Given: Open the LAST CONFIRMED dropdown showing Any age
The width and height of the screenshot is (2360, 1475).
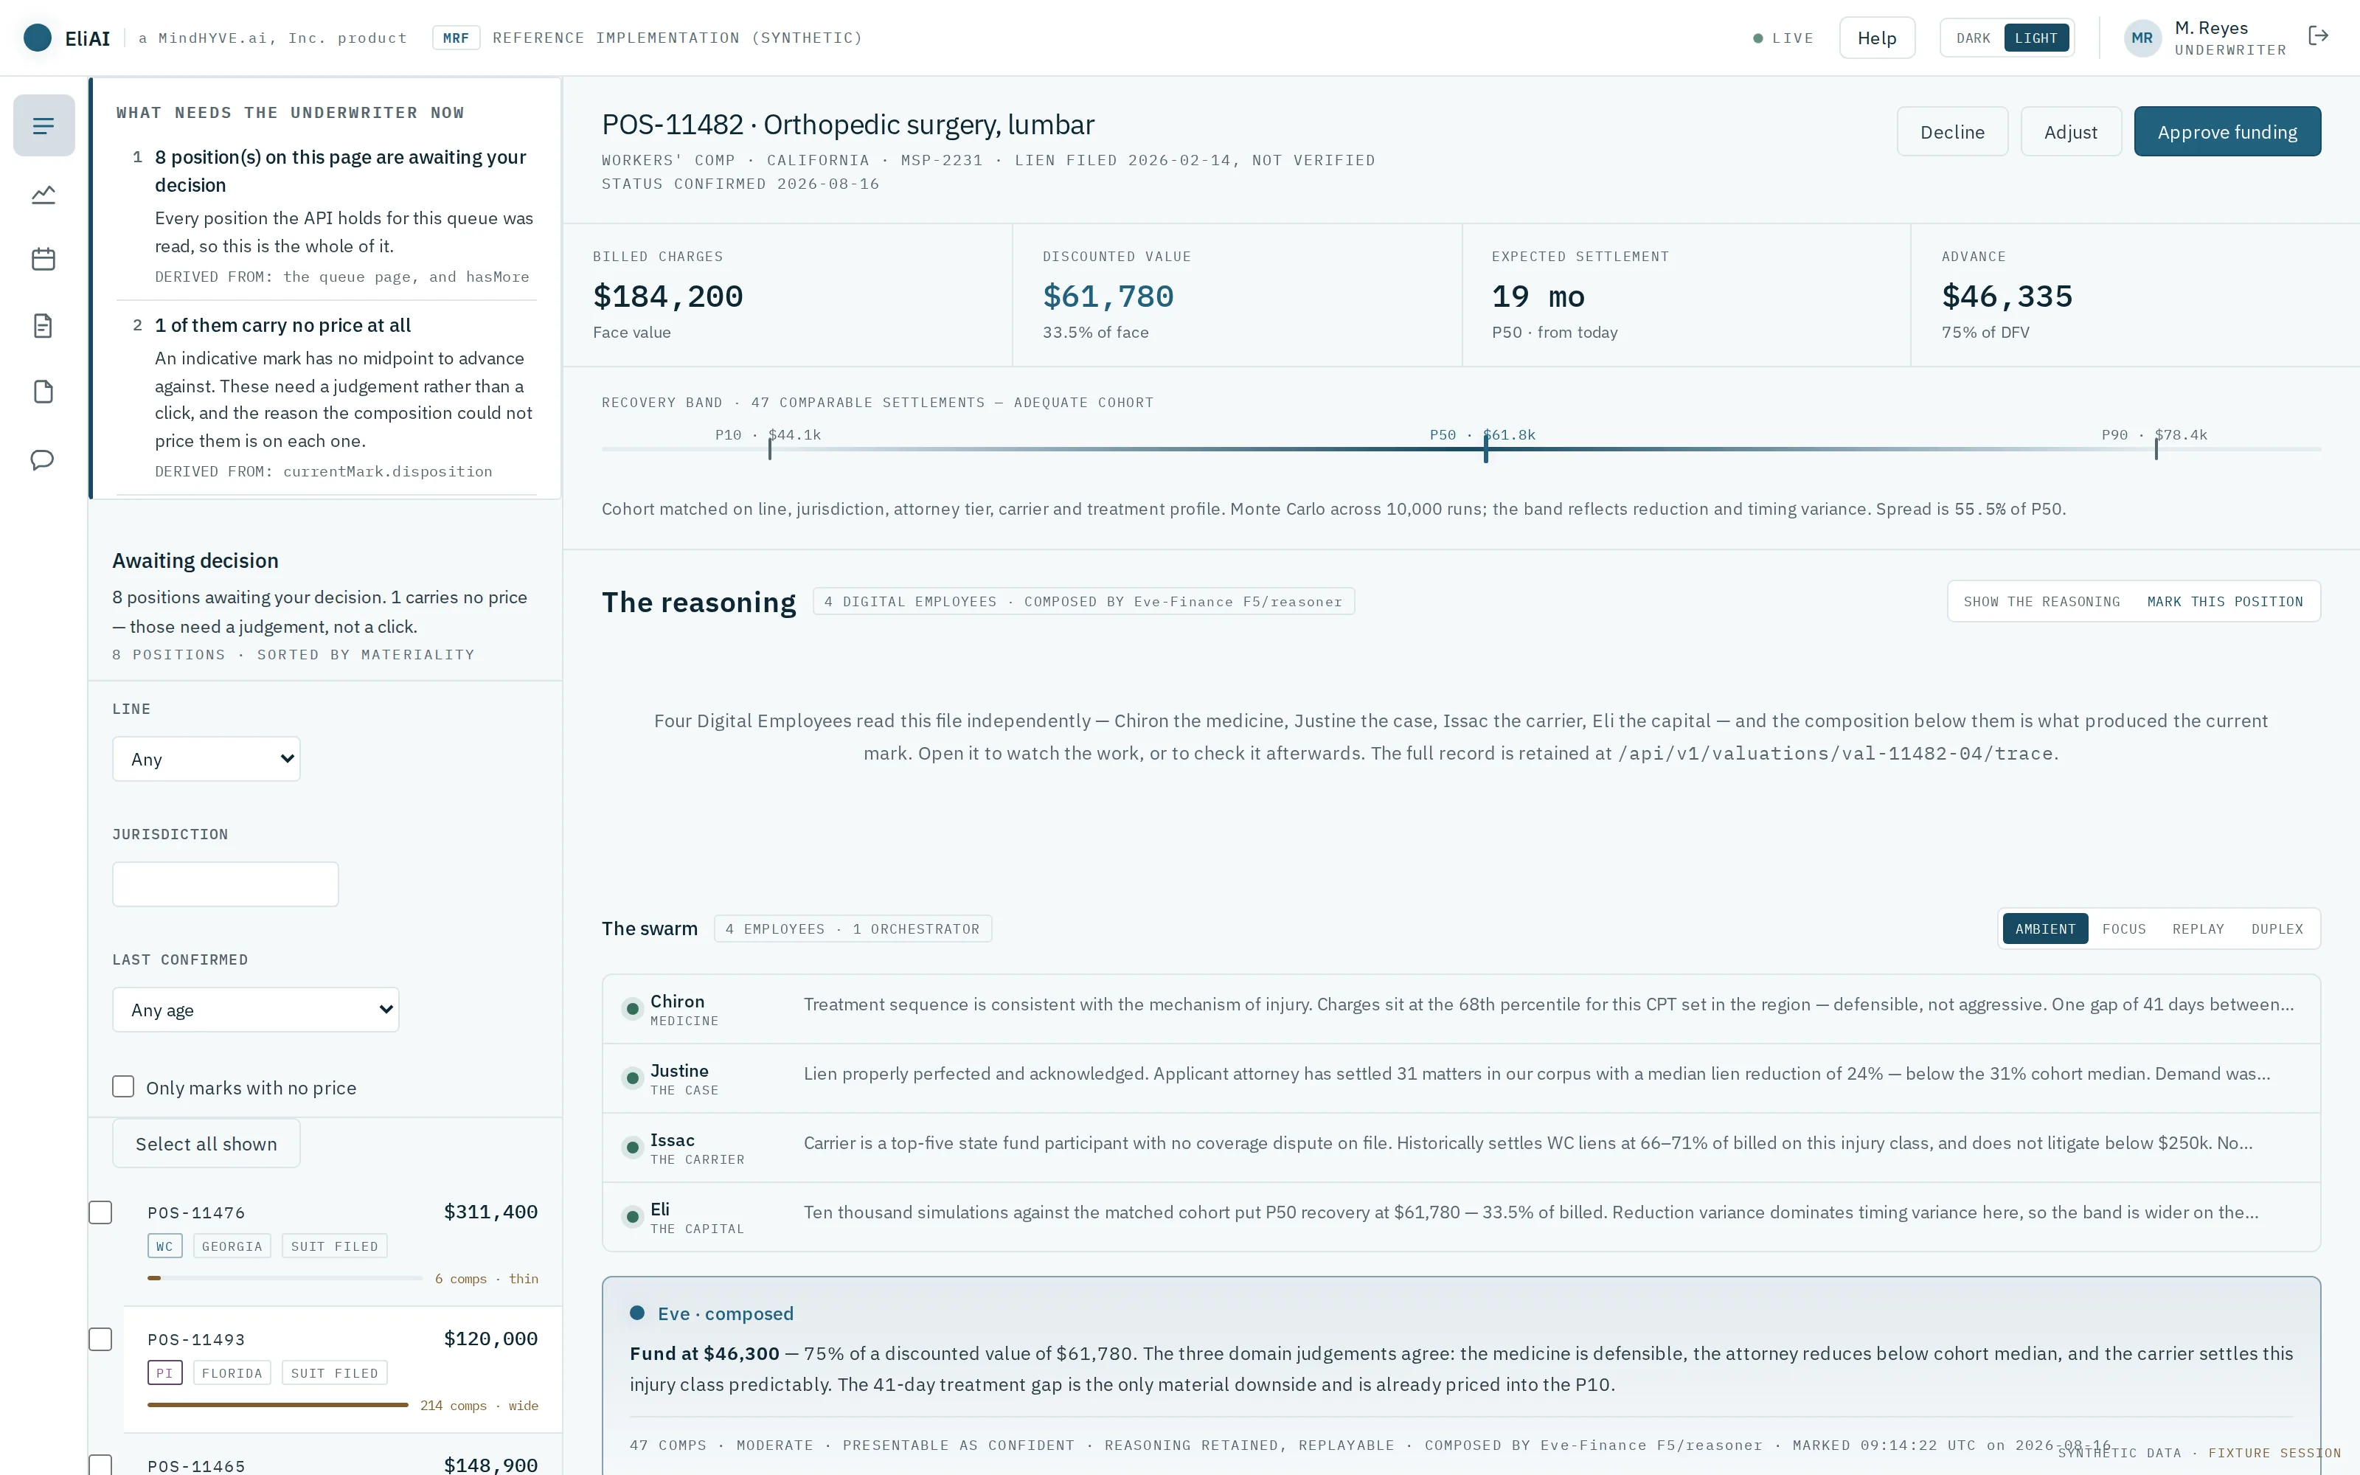Looking at the screenshot, I should tap(255, 1010).
